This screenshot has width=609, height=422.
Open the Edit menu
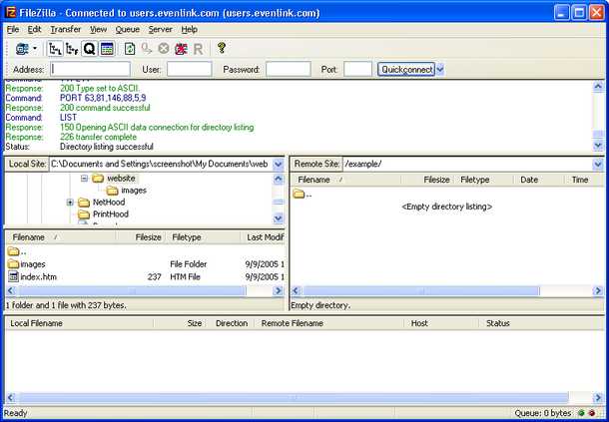click(x=34, y=30)
